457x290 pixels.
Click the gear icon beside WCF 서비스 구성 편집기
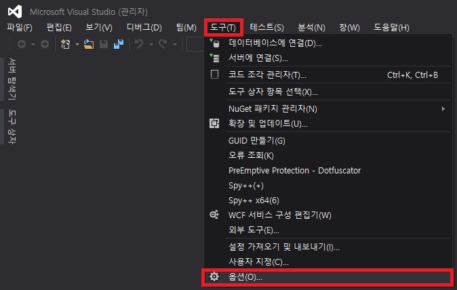tap(214, 215)
